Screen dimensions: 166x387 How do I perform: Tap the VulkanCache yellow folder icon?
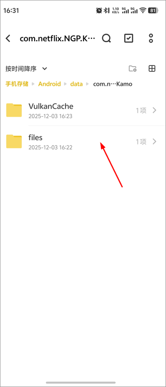tap(14, 110)
